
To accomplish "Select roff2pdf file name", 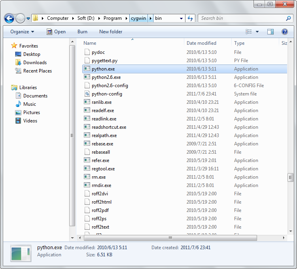I will point(100,210).
